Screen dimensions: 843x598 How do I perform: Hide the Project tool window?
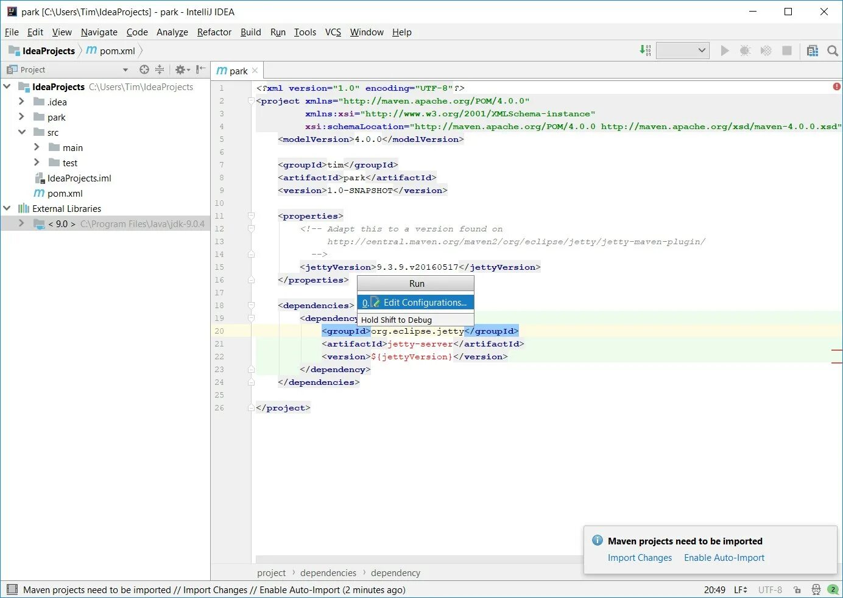point(201,69)
